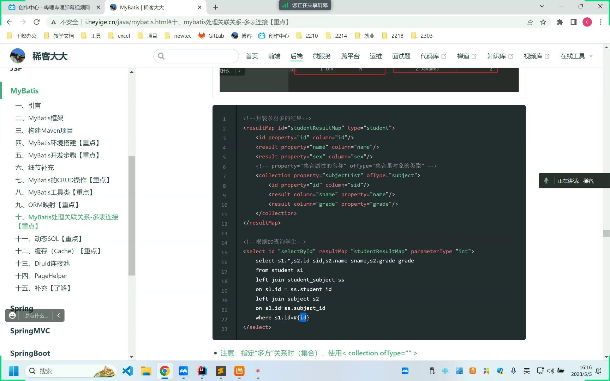The height and width of the screenshot is (381, 610).
Task: Open the 博客 bookmark
Action: (241, 36)
